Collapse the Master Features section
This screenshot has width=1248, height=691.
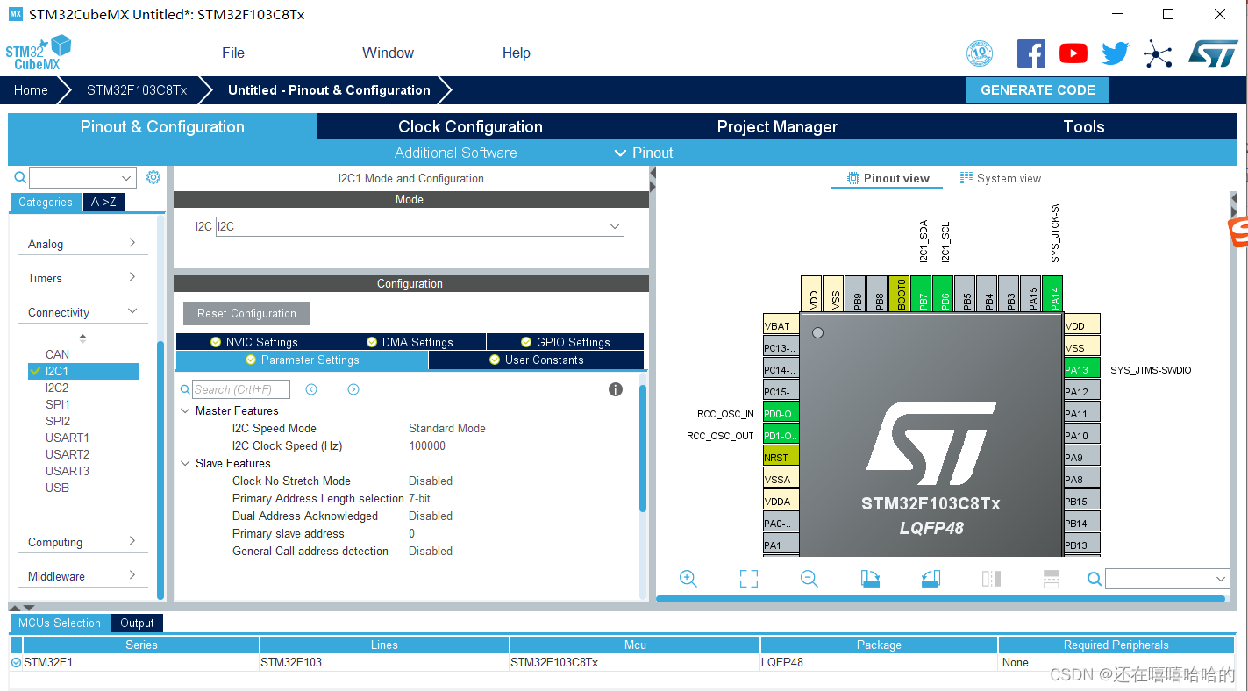point(185,410)
